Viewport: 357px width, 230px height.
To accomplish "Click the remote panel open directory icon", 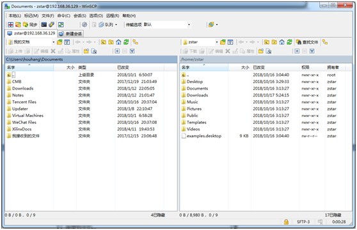I will 223,42.
